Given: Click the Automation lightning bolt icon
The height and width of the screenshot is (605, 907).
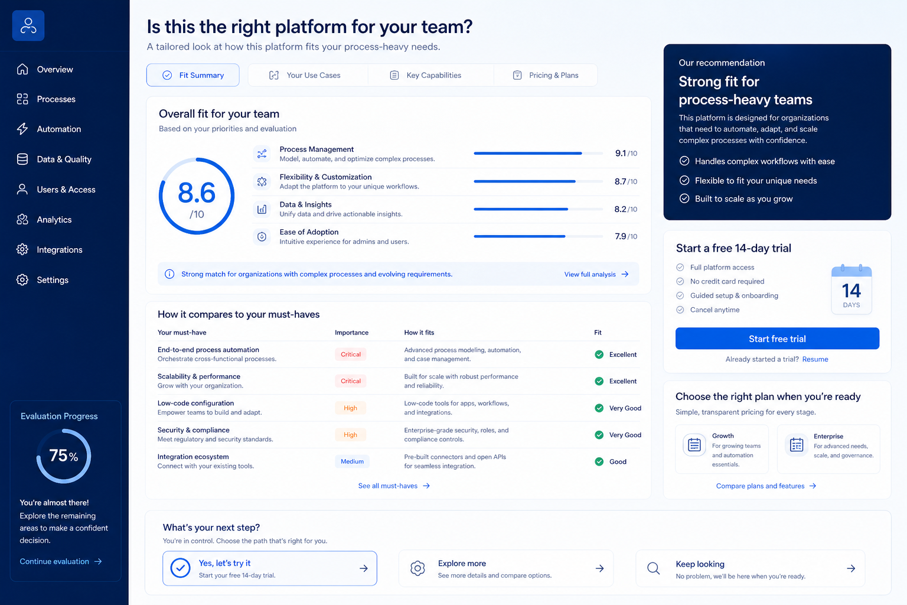Looking at the screenshot, I should point(22,129).
